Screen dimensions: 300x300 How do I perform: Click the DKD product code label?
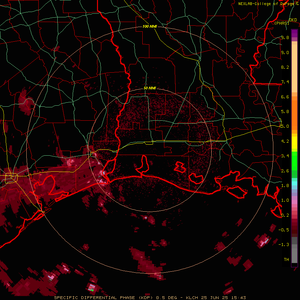click(x=293, y=20)
